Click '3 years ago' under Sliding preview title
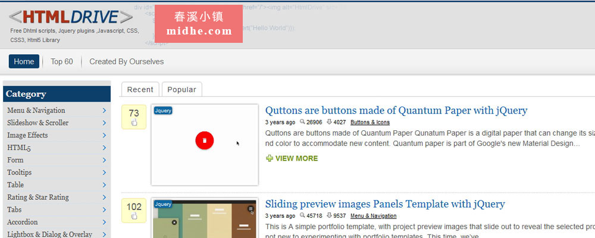This screenshot has width=595, height=238. coord(280,216)
